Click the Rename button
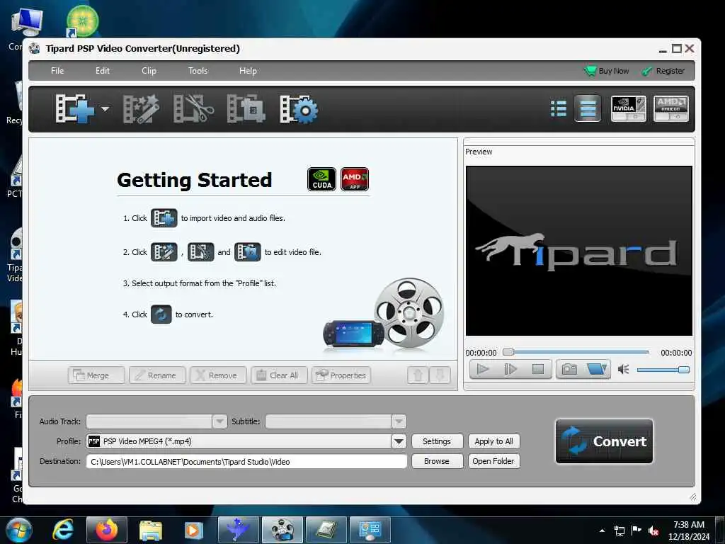 (157, 375)
